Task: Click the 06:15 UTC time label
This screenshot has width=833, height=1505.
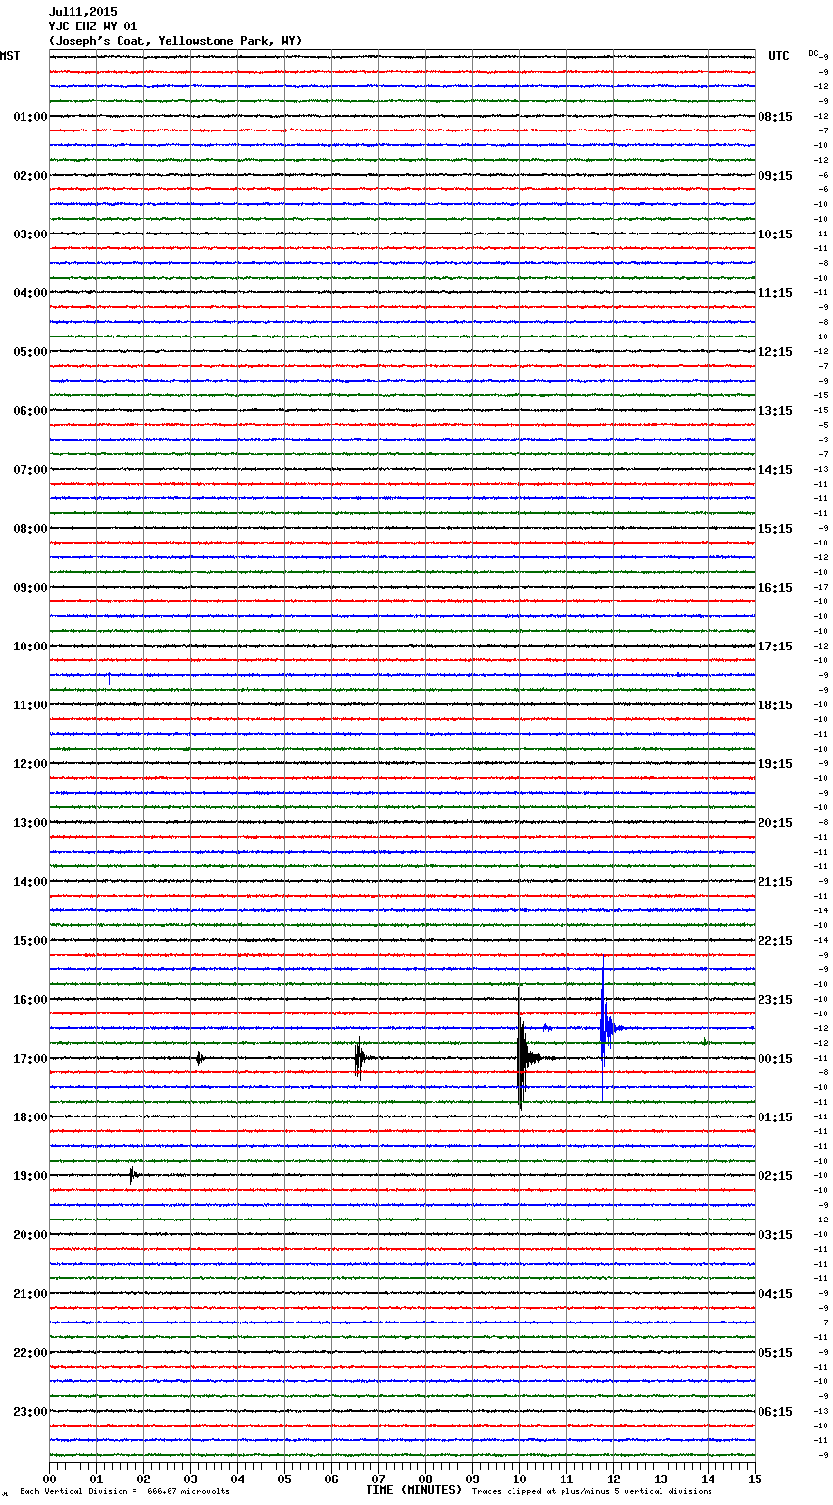Action: pos(775,1412)
